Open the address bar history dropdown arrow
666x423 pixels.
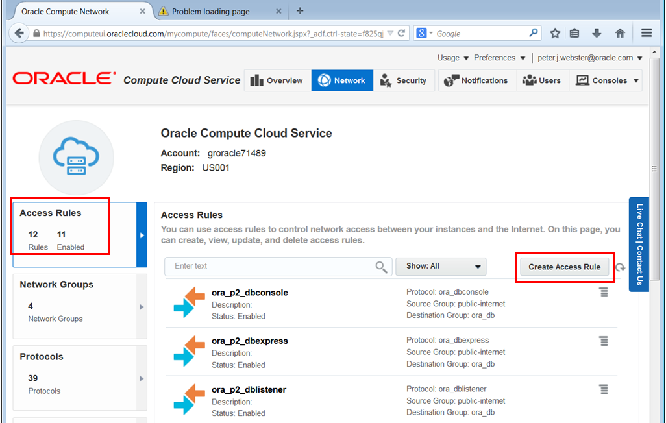(390, 34)
